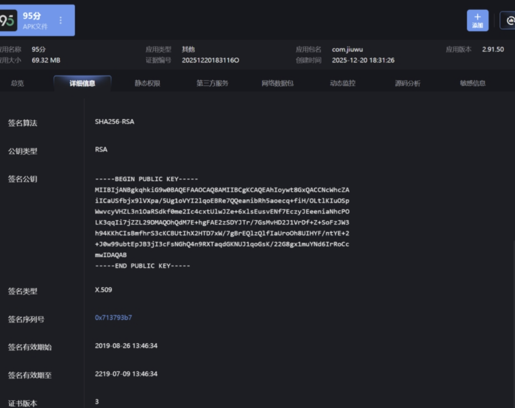
Task: Open the analysis chart icon at top right
Action: pyautogui.click(x=510, y=20)
